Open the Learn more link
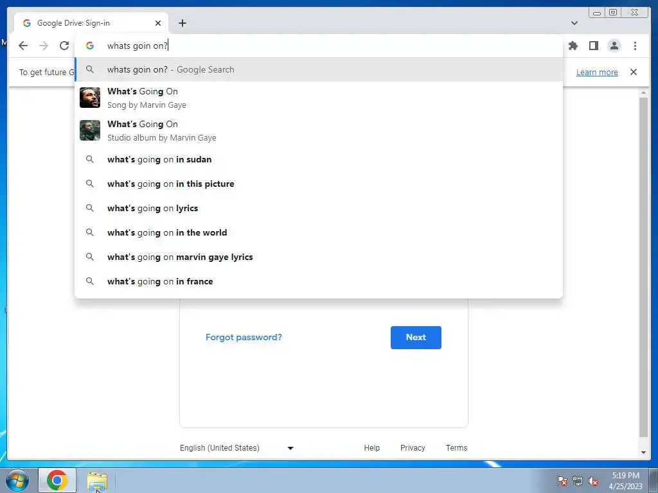Screen dimensions: 658x493 click(597, 72)
